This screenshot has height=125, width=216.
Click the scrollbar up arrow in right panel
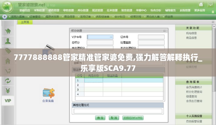(214, 26)
